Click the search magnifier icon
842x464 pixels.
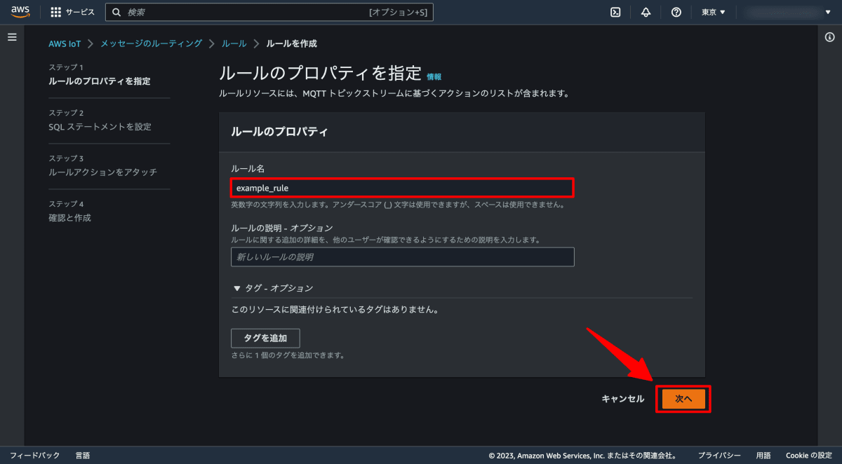116,12
